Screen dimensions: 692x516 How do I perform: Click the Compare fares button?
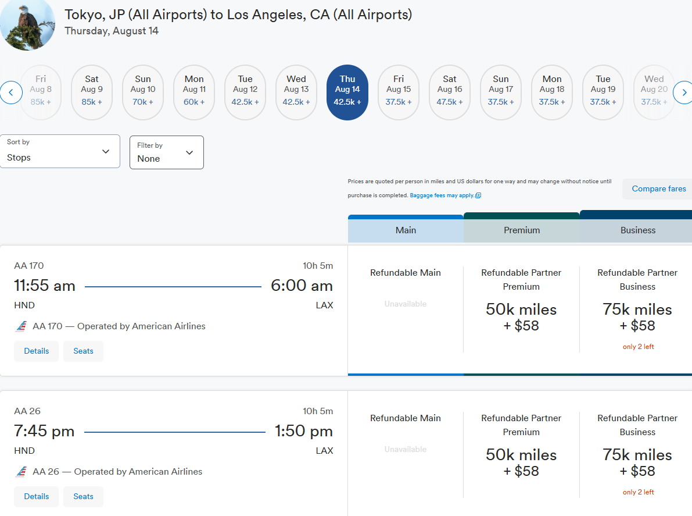[658, 188]
